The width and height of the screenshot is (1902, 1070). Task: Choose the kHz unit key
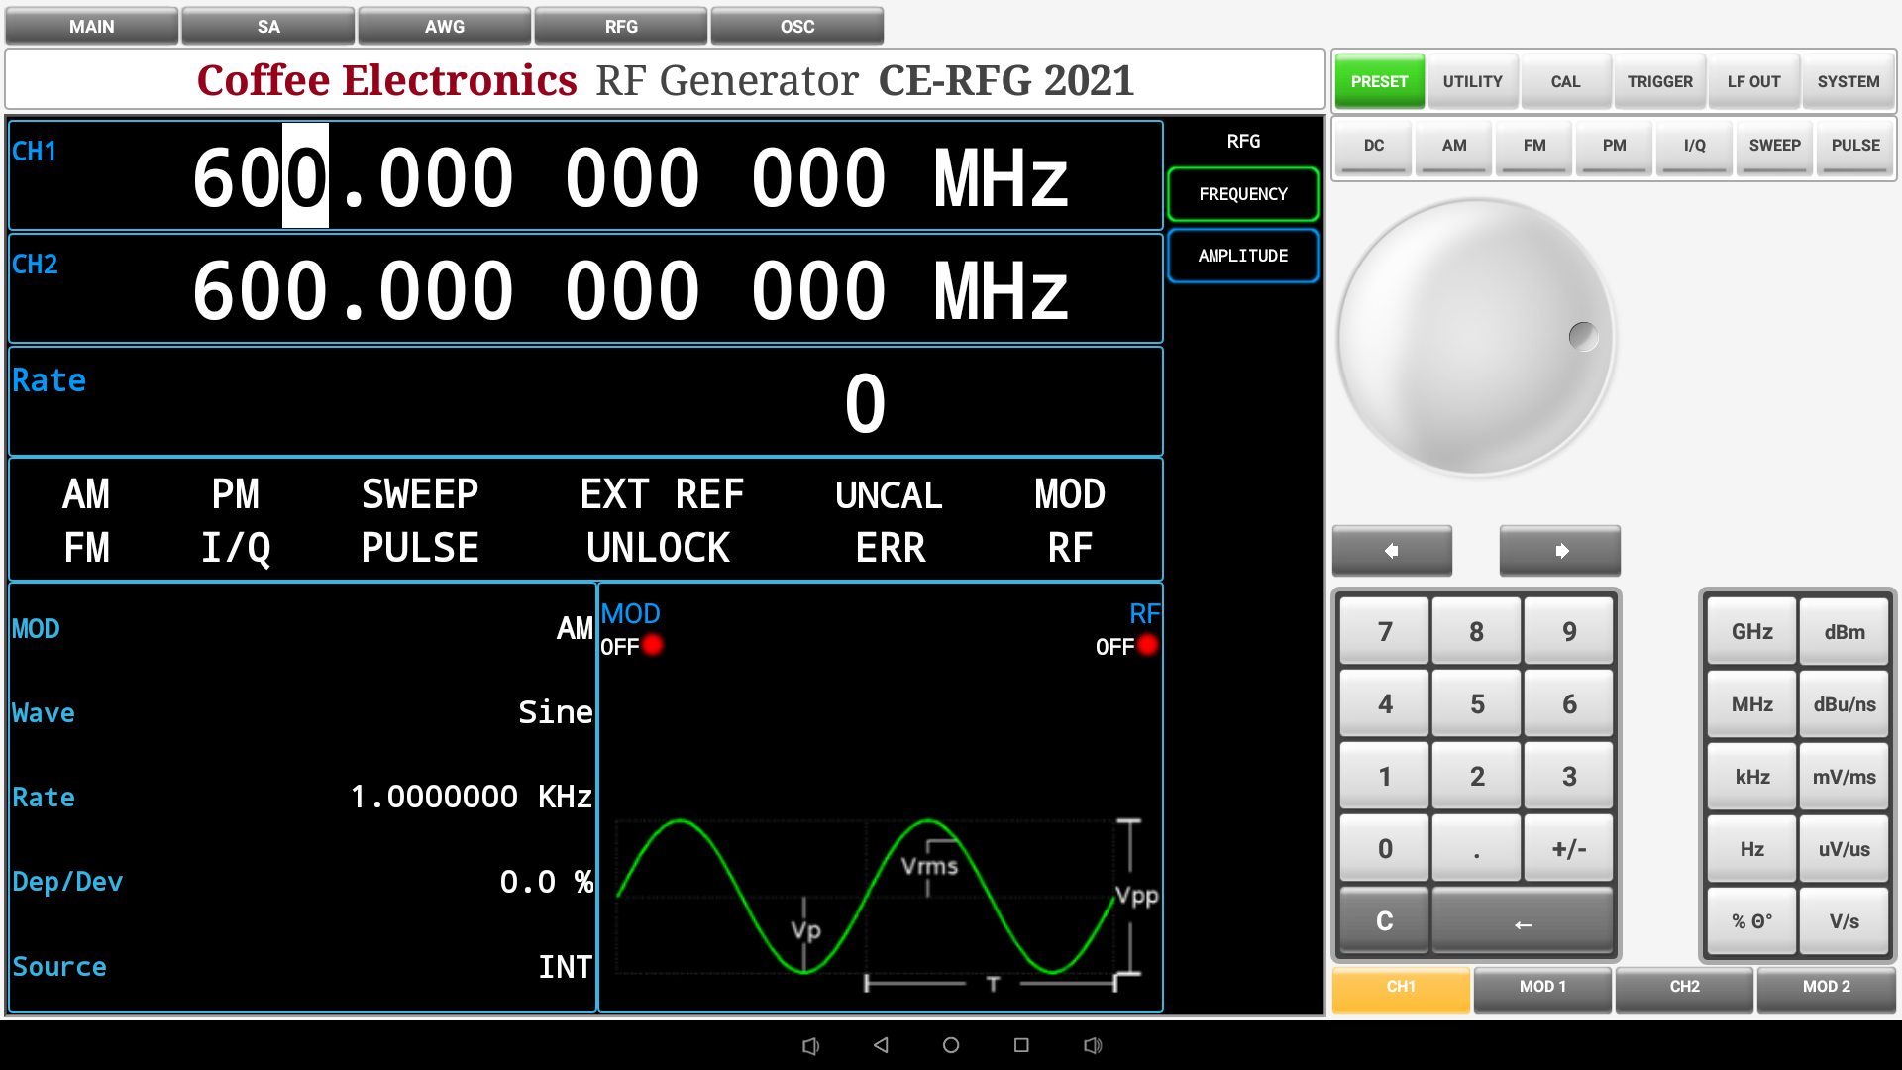tap(1752, 777)
